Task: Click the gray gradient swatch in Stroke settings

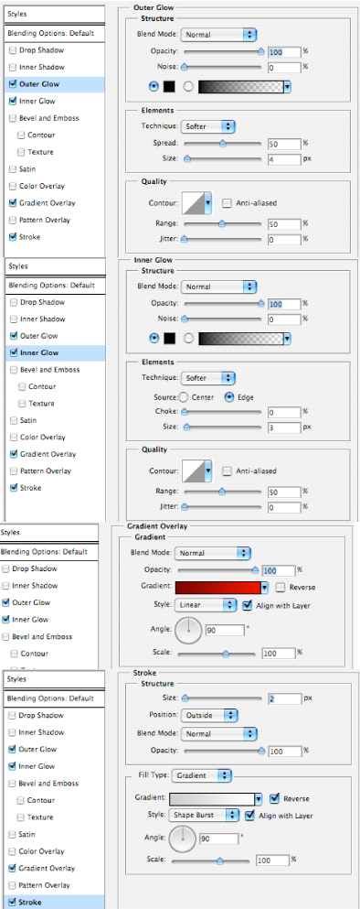Action: [x=212, y=799]
